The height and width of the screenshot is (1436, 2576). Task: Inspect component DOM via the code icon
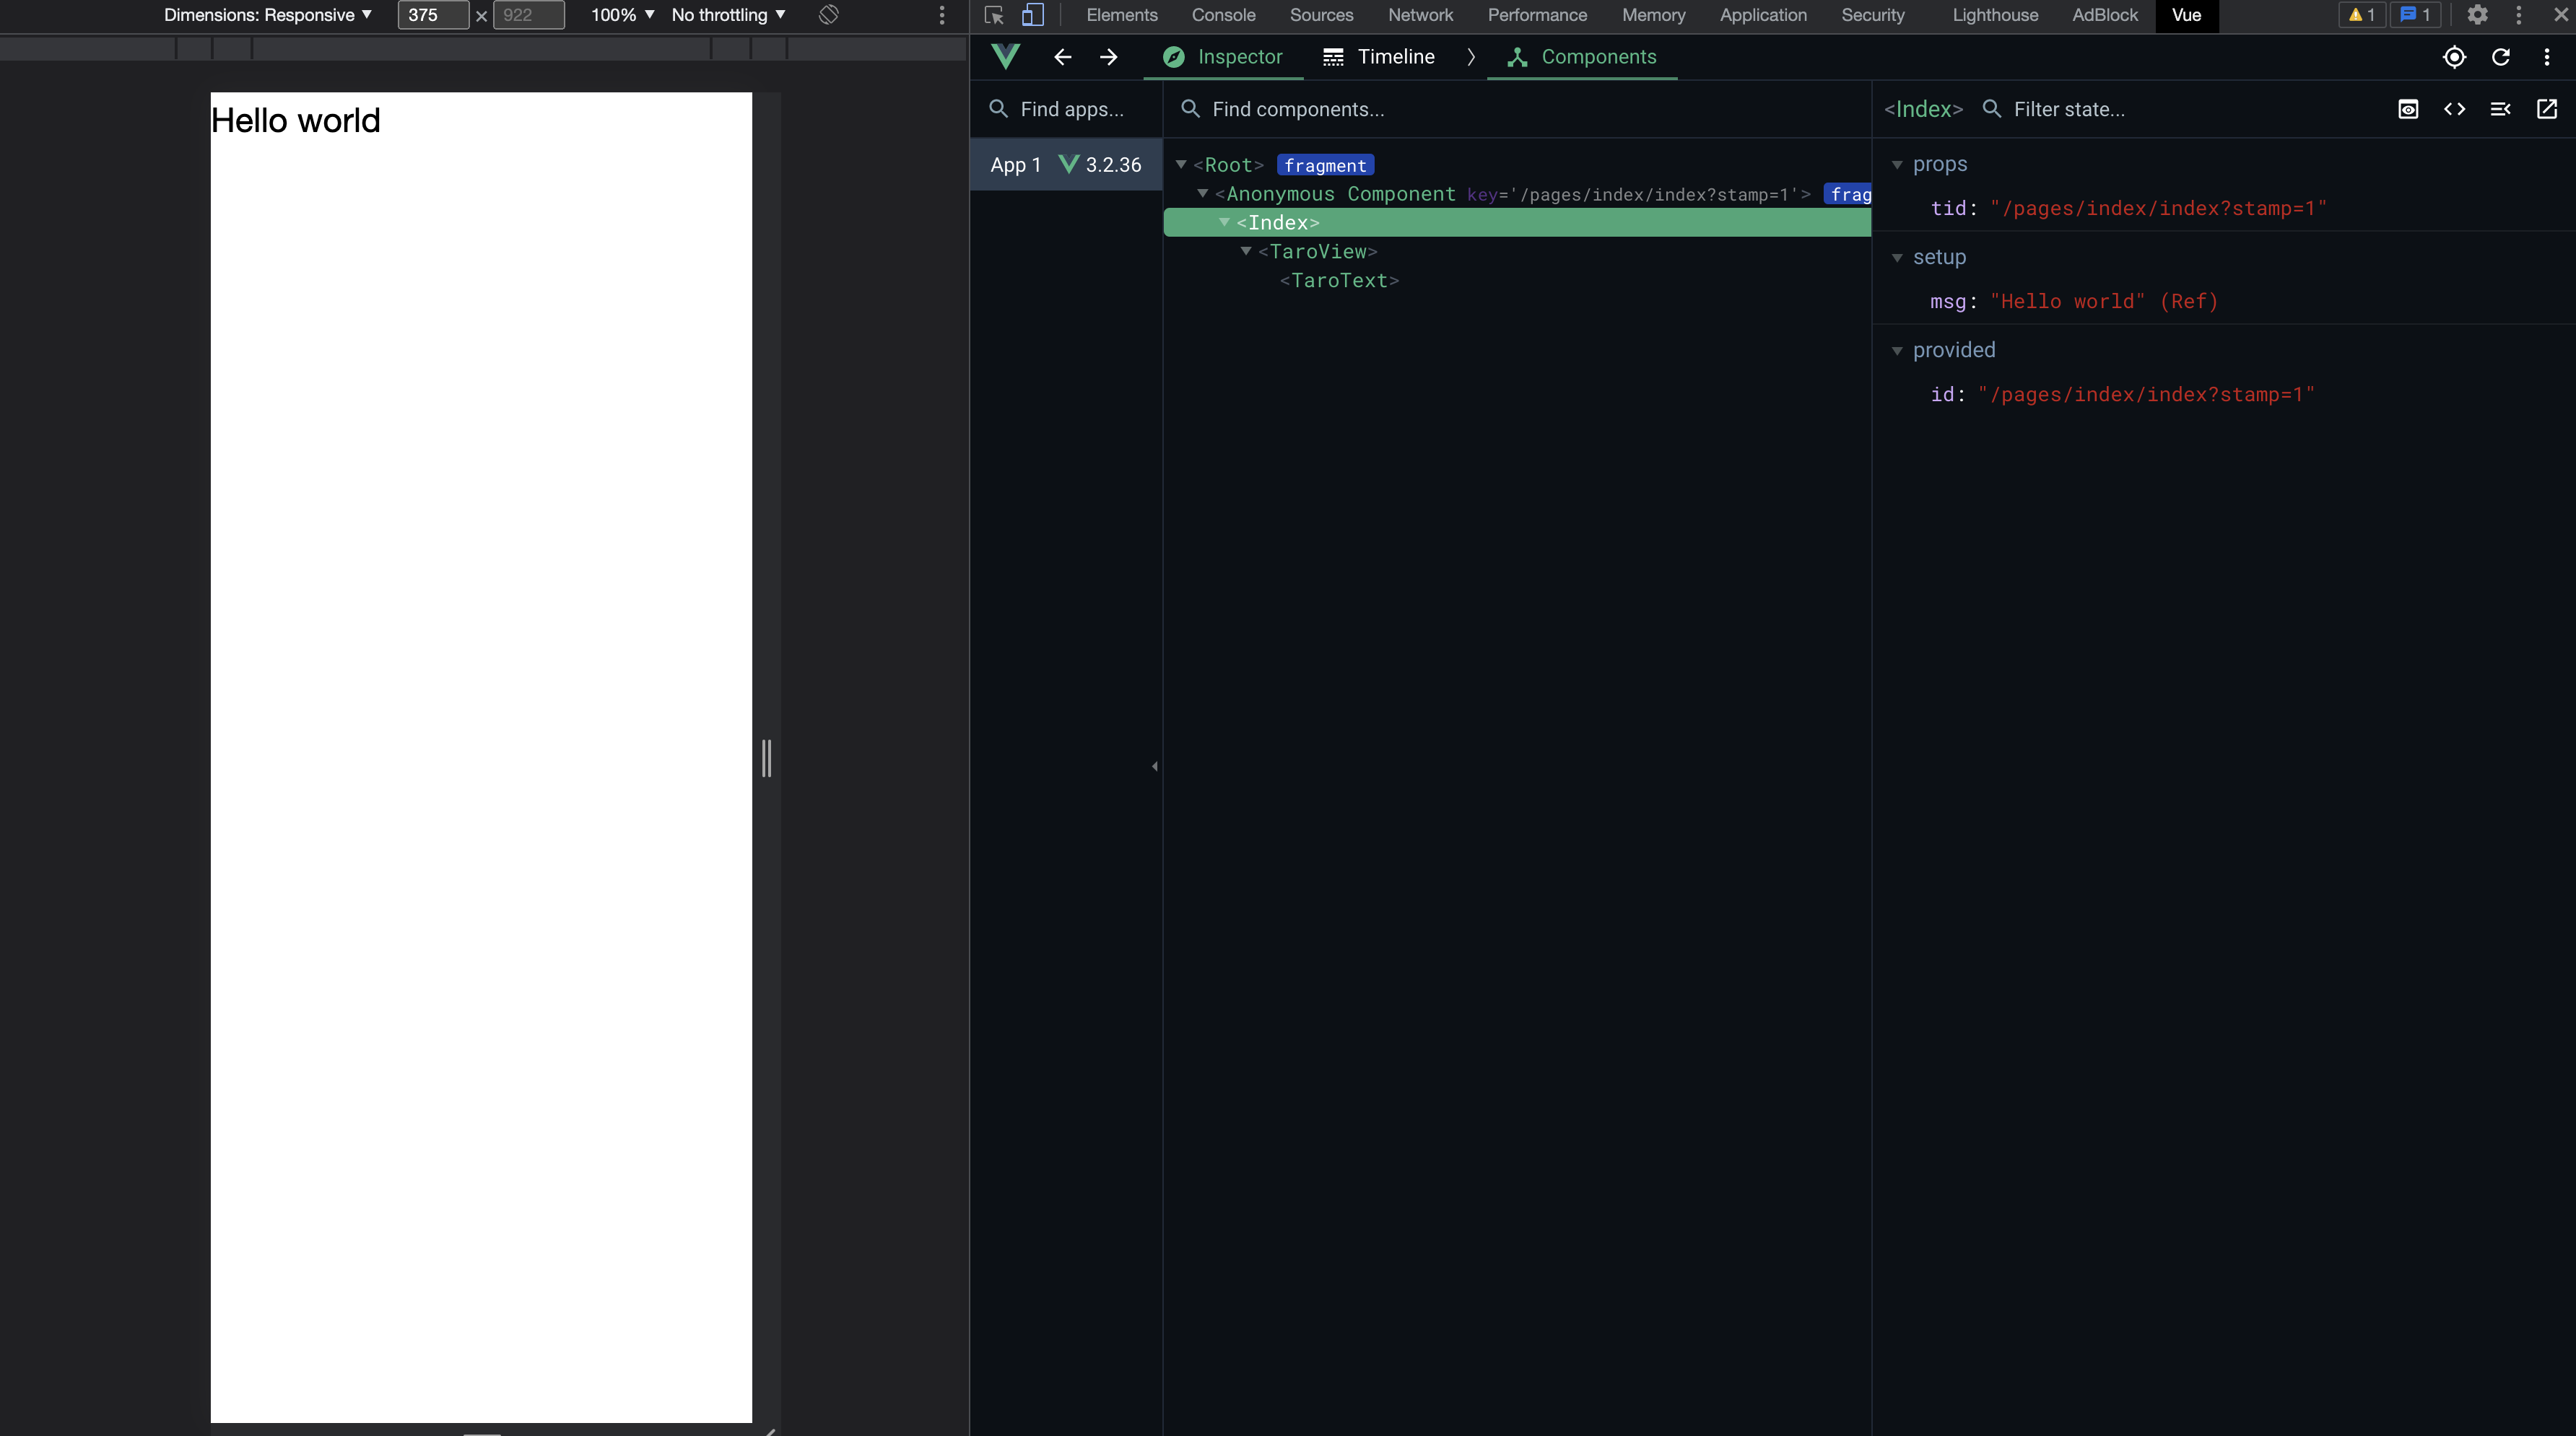[2456, 109]
